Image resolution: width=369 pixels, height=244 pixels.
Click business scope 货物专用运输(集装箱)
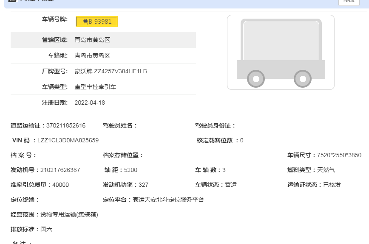point(69,214)
